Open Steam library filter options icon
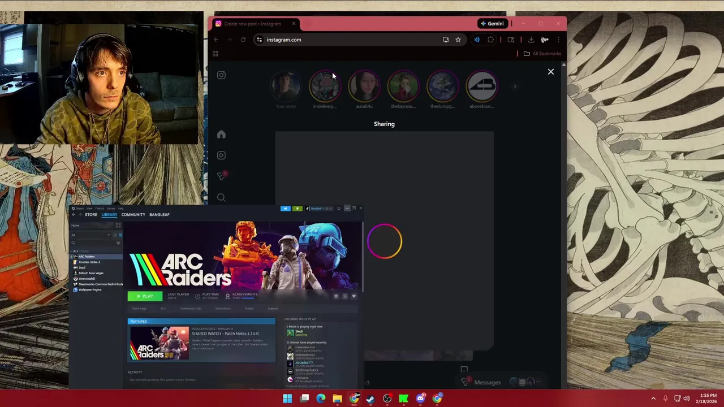This screenshot has width=724, height=407. pyautogui.click(x=118, y=243)
